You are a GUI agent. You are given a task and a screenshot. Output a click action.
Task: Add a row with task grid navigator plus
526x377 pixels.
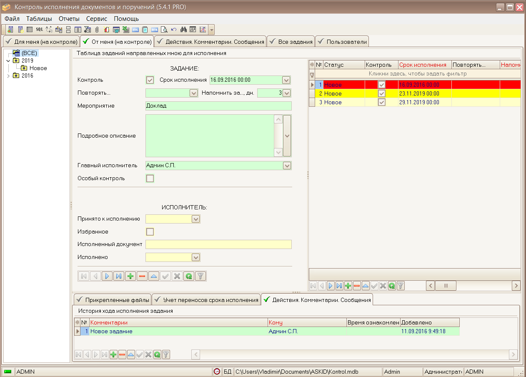click(348, 286)
